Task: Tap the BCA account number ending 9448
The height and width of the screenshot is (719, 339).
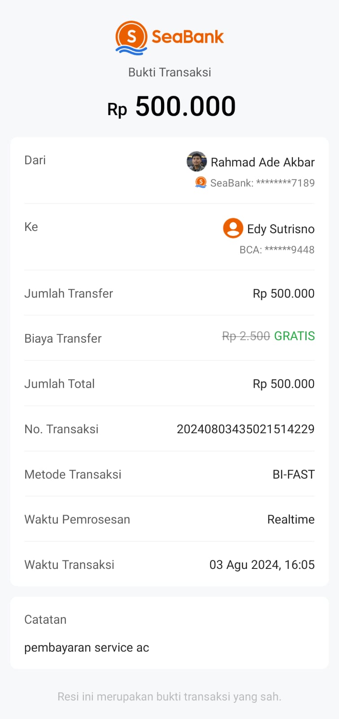Action: tap(277, 250)
